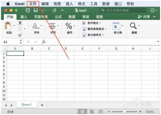The width and height of the screenshot is (161, 115).
Task: Select the format painter brush
Action: click(20, 35)
